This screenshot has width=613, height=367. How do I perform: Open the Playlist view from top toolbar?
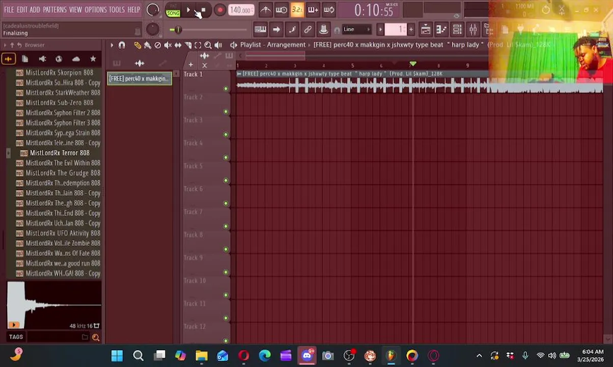pos(426,30)
